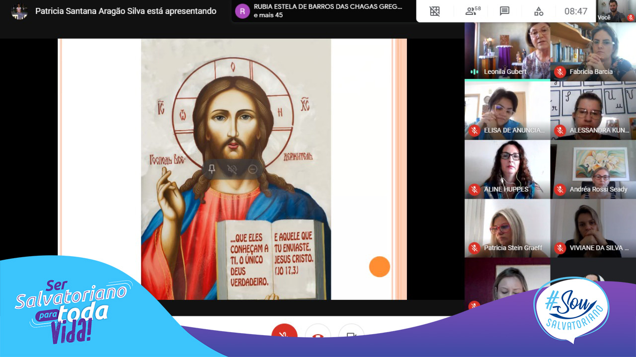Click muted mic icon on ALESSANDRA KUN tile

(560, 131)
